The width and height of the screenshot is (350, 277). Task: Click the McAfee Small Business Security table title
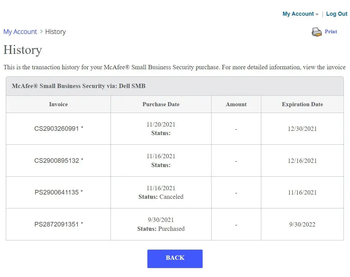(x=79, y=86)
